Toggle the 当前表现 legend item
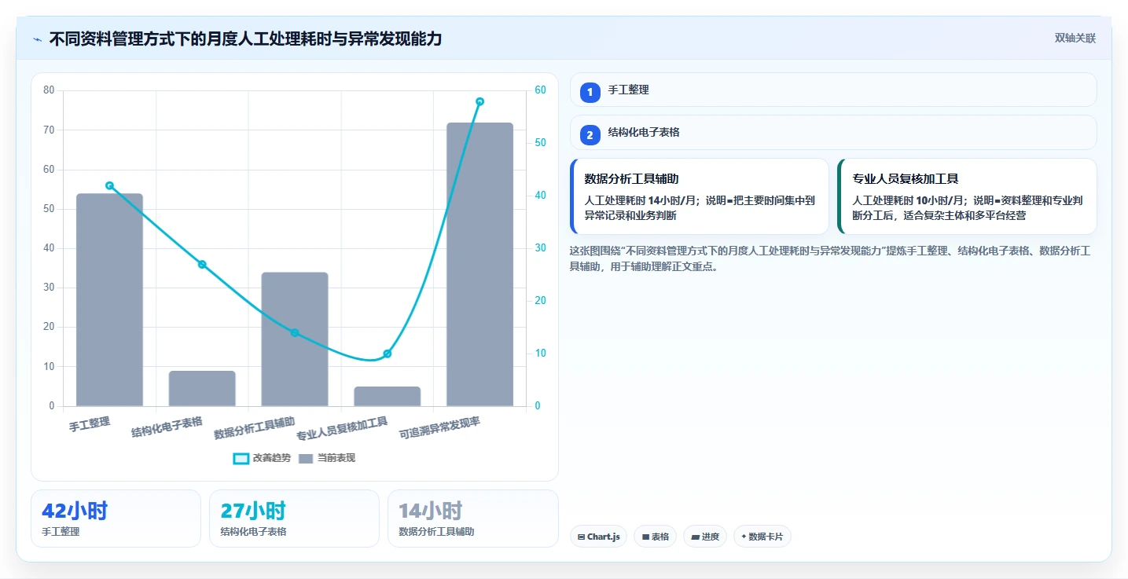 (327, 458)
